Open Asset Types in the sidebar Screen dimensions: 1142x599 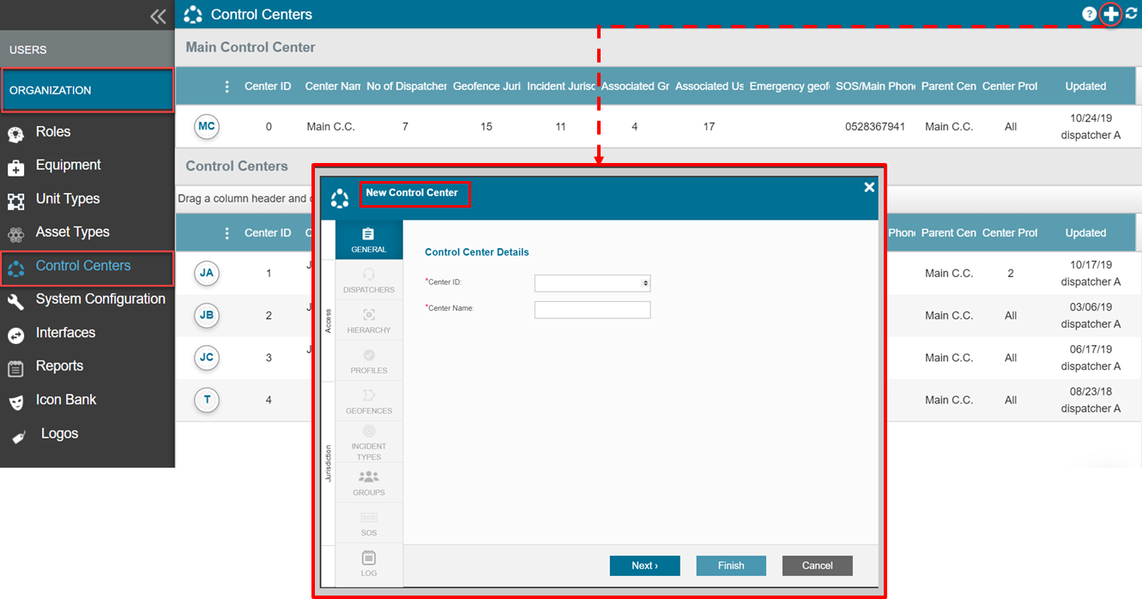[x=72, y=233]
